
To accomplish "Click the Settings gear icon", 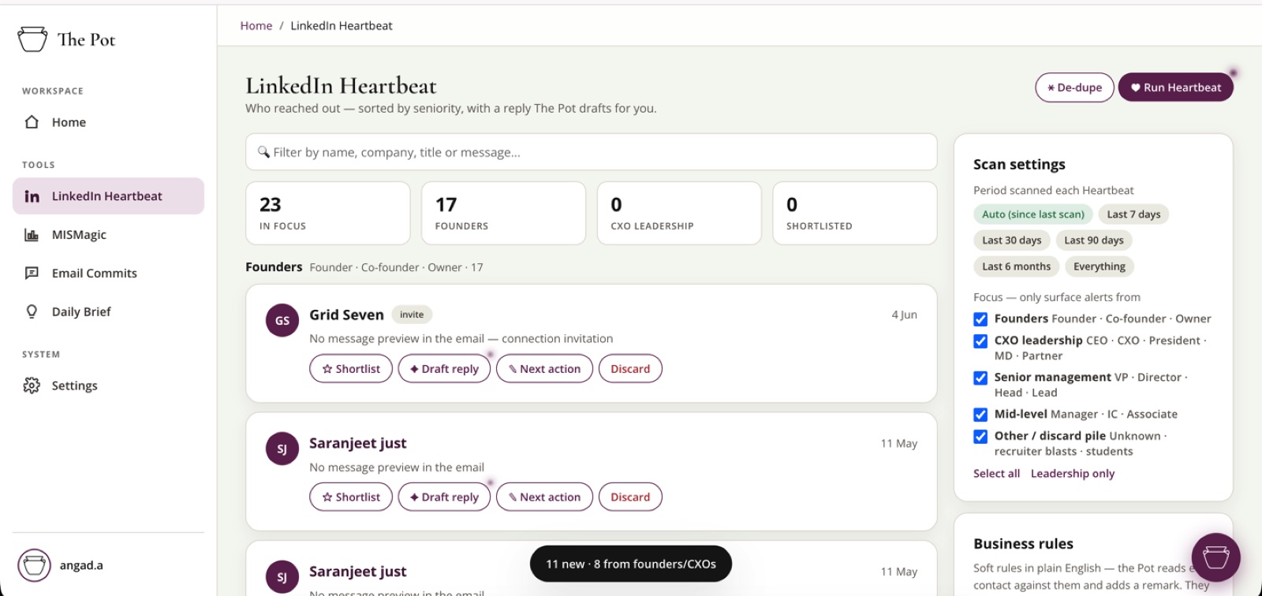I will point(32,386).
